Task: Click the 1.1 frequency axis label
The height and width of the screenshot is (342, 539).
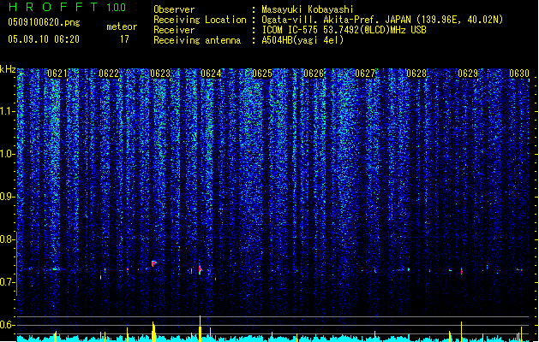Action: tap(8, 111)
